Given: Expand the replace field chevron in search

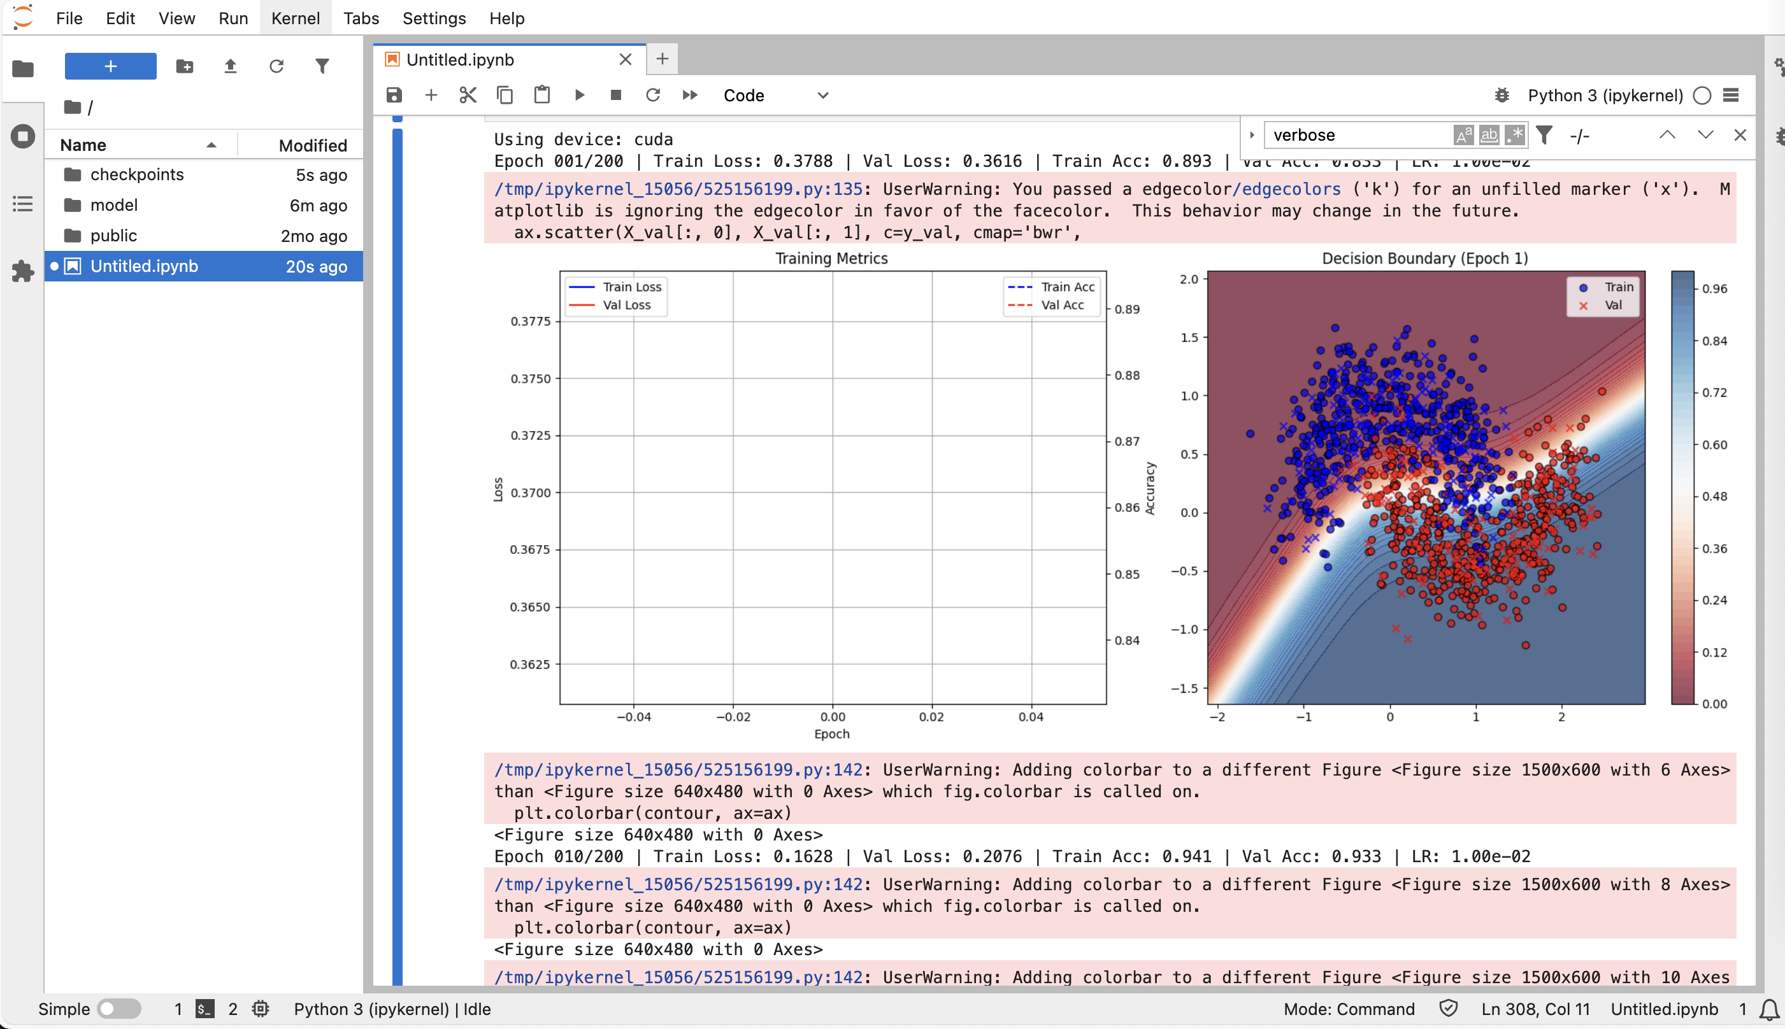Looking at the screenshot, I should pos(1251,135).
